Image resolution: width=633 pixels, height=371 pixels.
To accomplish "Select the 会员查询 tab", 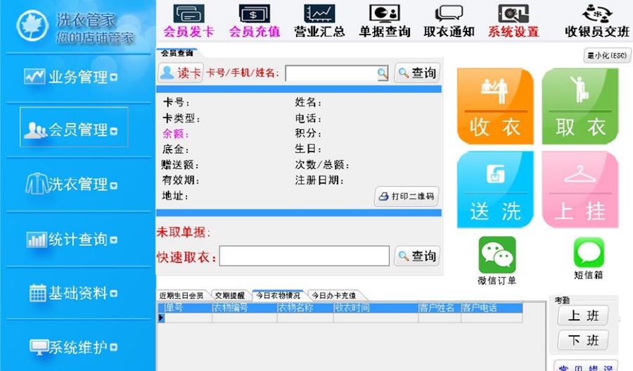I will pyautogui.click(x=177, y=53).
